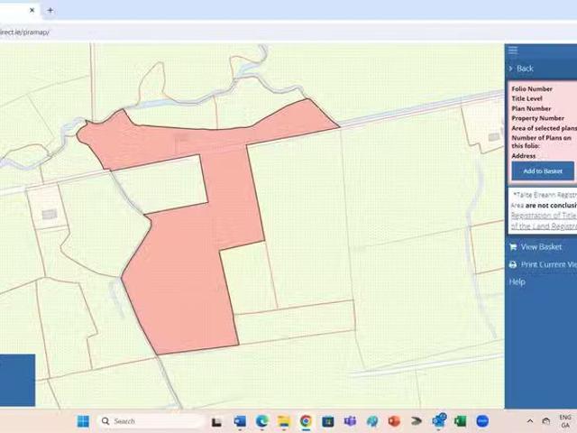Open File Explorer from taskbar
The image size is (577, 433).
(283, 421)
